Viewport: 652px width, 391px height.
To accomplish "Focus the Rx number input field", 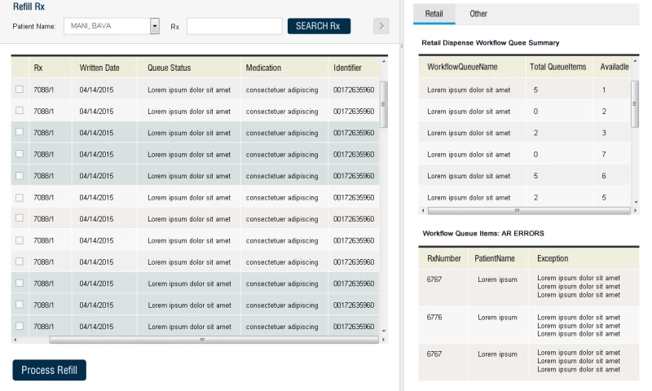I will point(234,26).
